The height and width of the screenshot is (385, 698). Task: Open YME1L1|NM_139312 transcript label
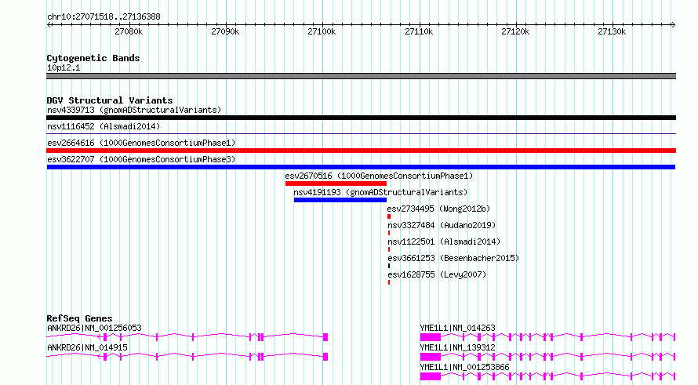click(x=457, y=347)
